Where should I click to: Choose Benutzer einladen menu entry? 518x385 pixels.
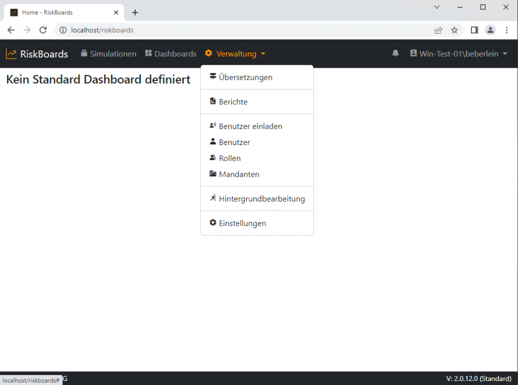click(256, 126)
